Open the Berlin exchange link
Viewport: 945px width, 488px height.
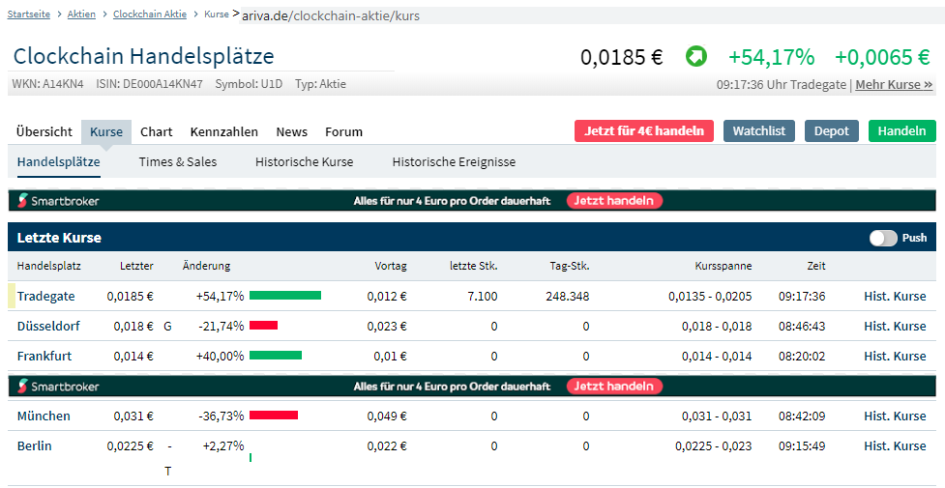[x=35, y=445]
